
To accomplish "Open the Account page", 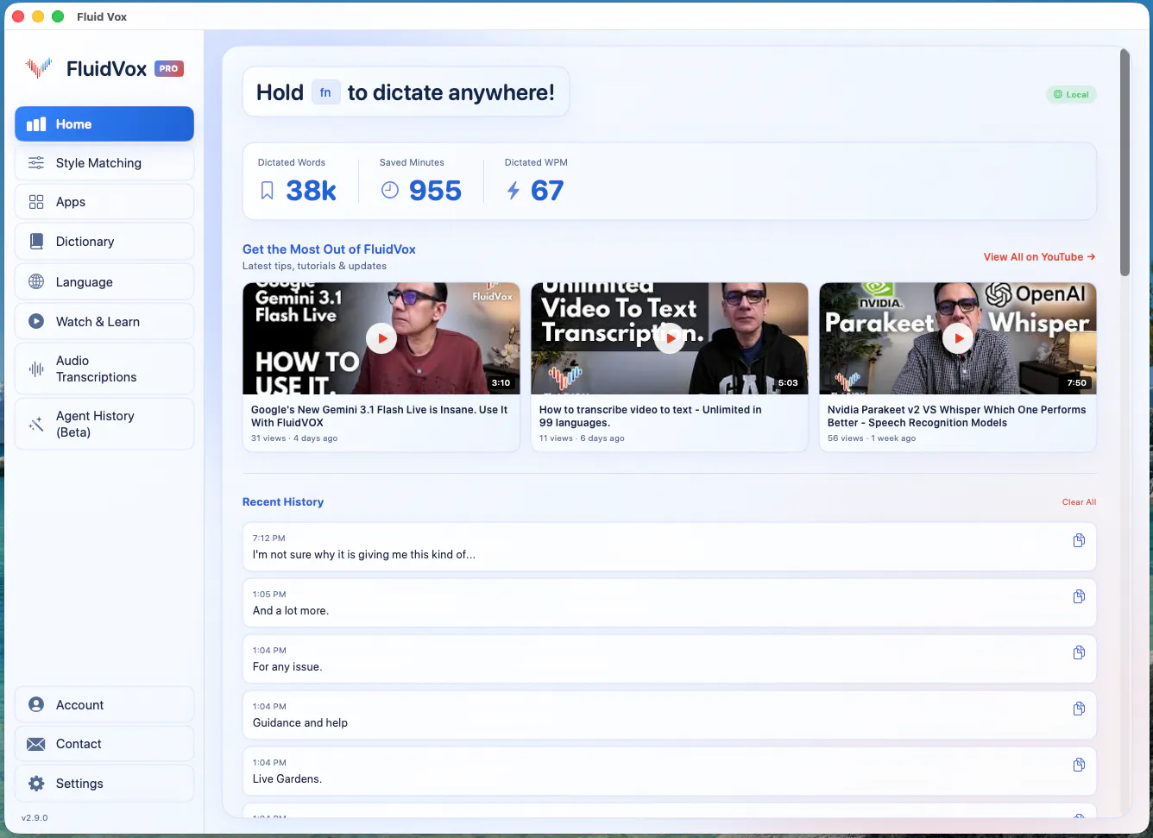I will click(x=104, y=705).
